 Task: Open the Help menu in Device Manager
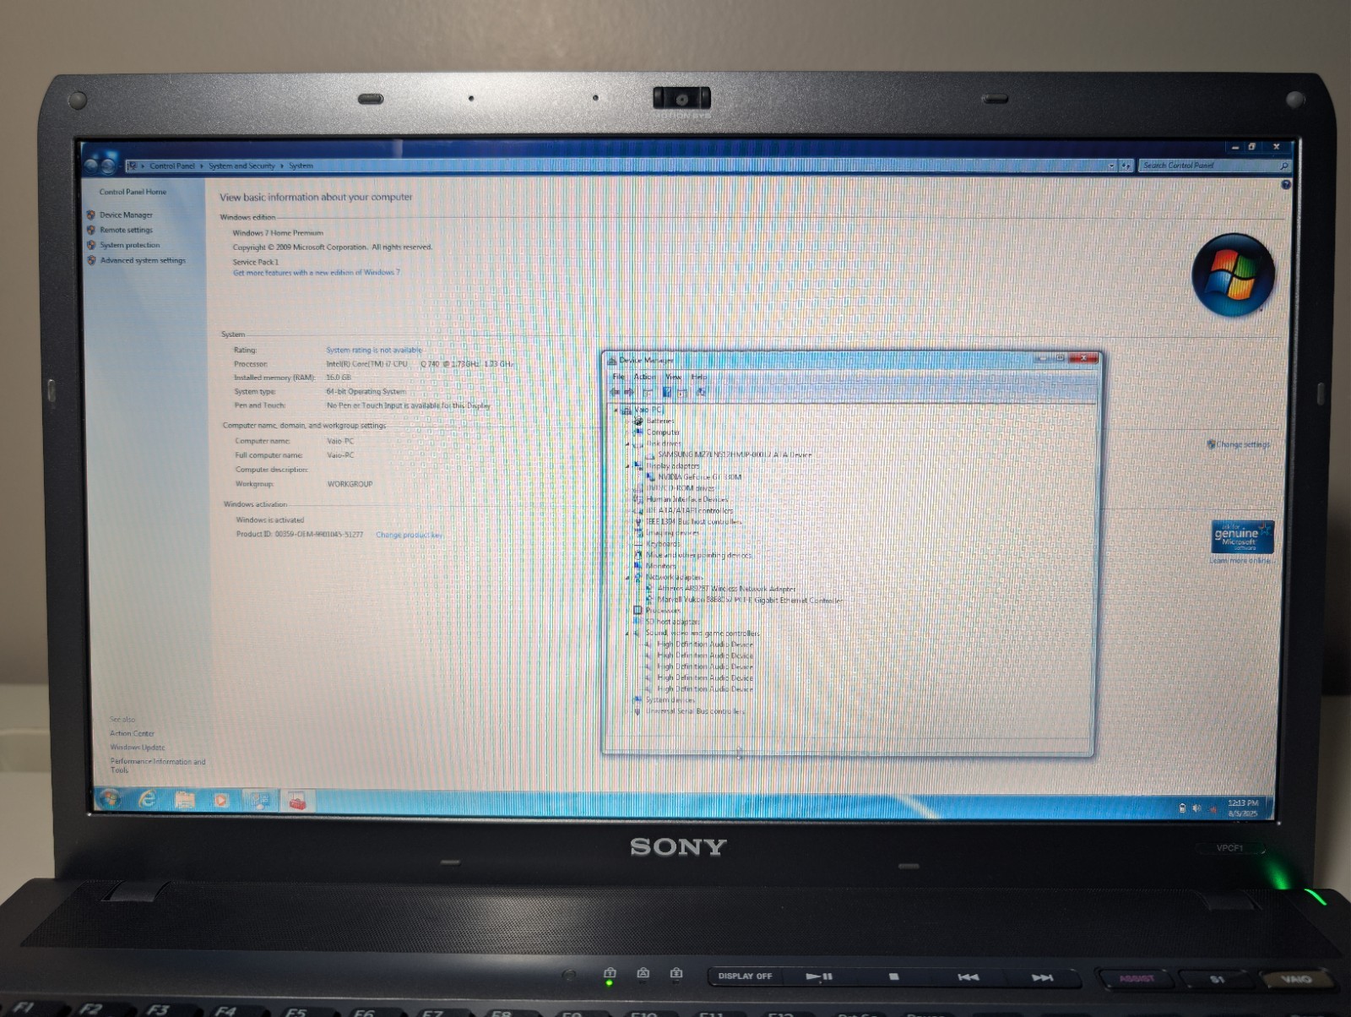point(699,377)
